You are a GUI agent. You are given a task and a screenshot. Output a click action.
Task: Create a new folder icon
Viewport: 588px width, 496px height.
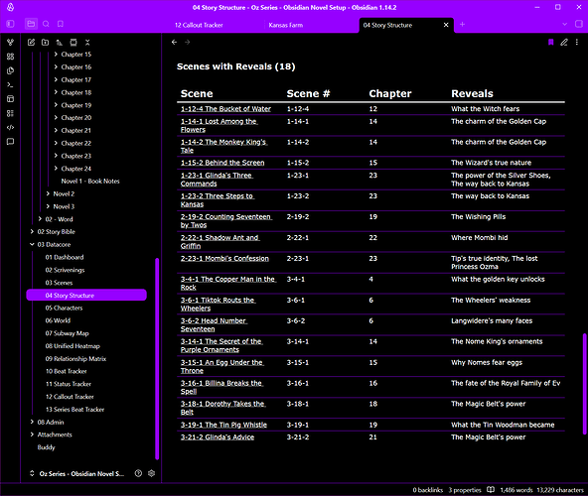[45, 43]
